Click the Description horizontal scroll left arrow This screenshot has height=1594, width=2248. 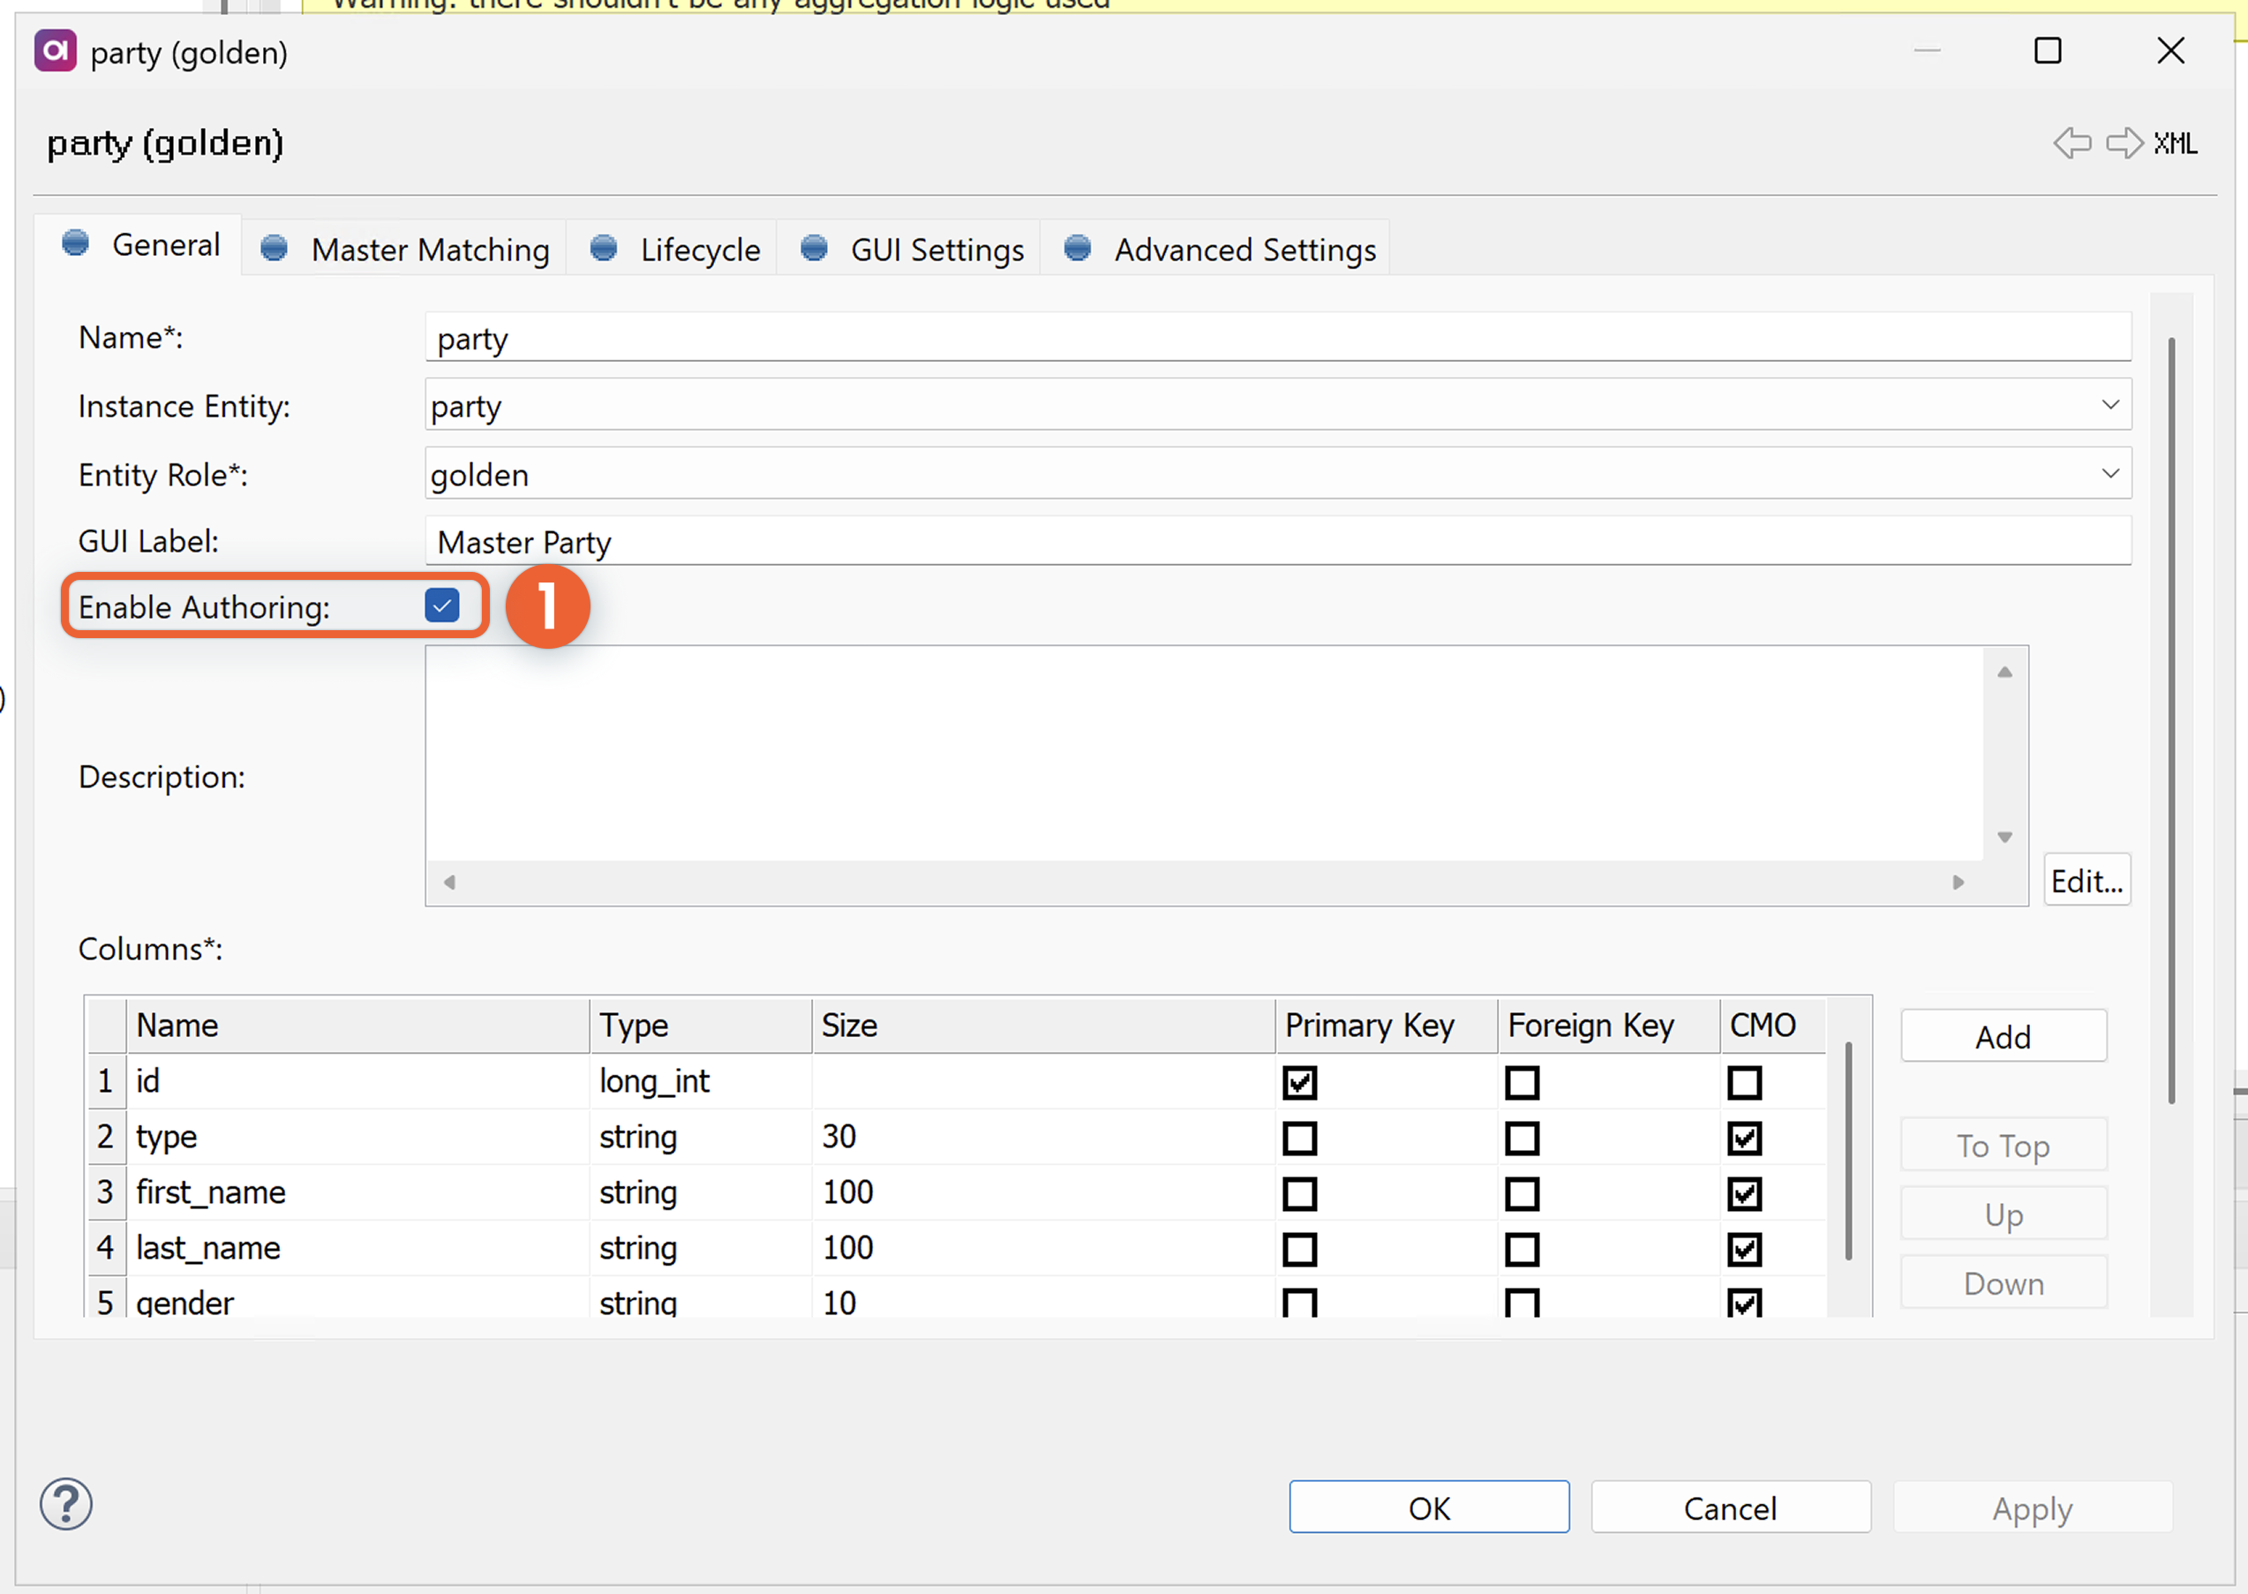448,883
